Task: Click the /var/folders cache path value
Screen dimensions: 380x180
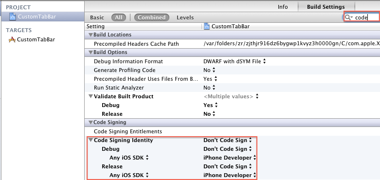Action: coord(291,44)
